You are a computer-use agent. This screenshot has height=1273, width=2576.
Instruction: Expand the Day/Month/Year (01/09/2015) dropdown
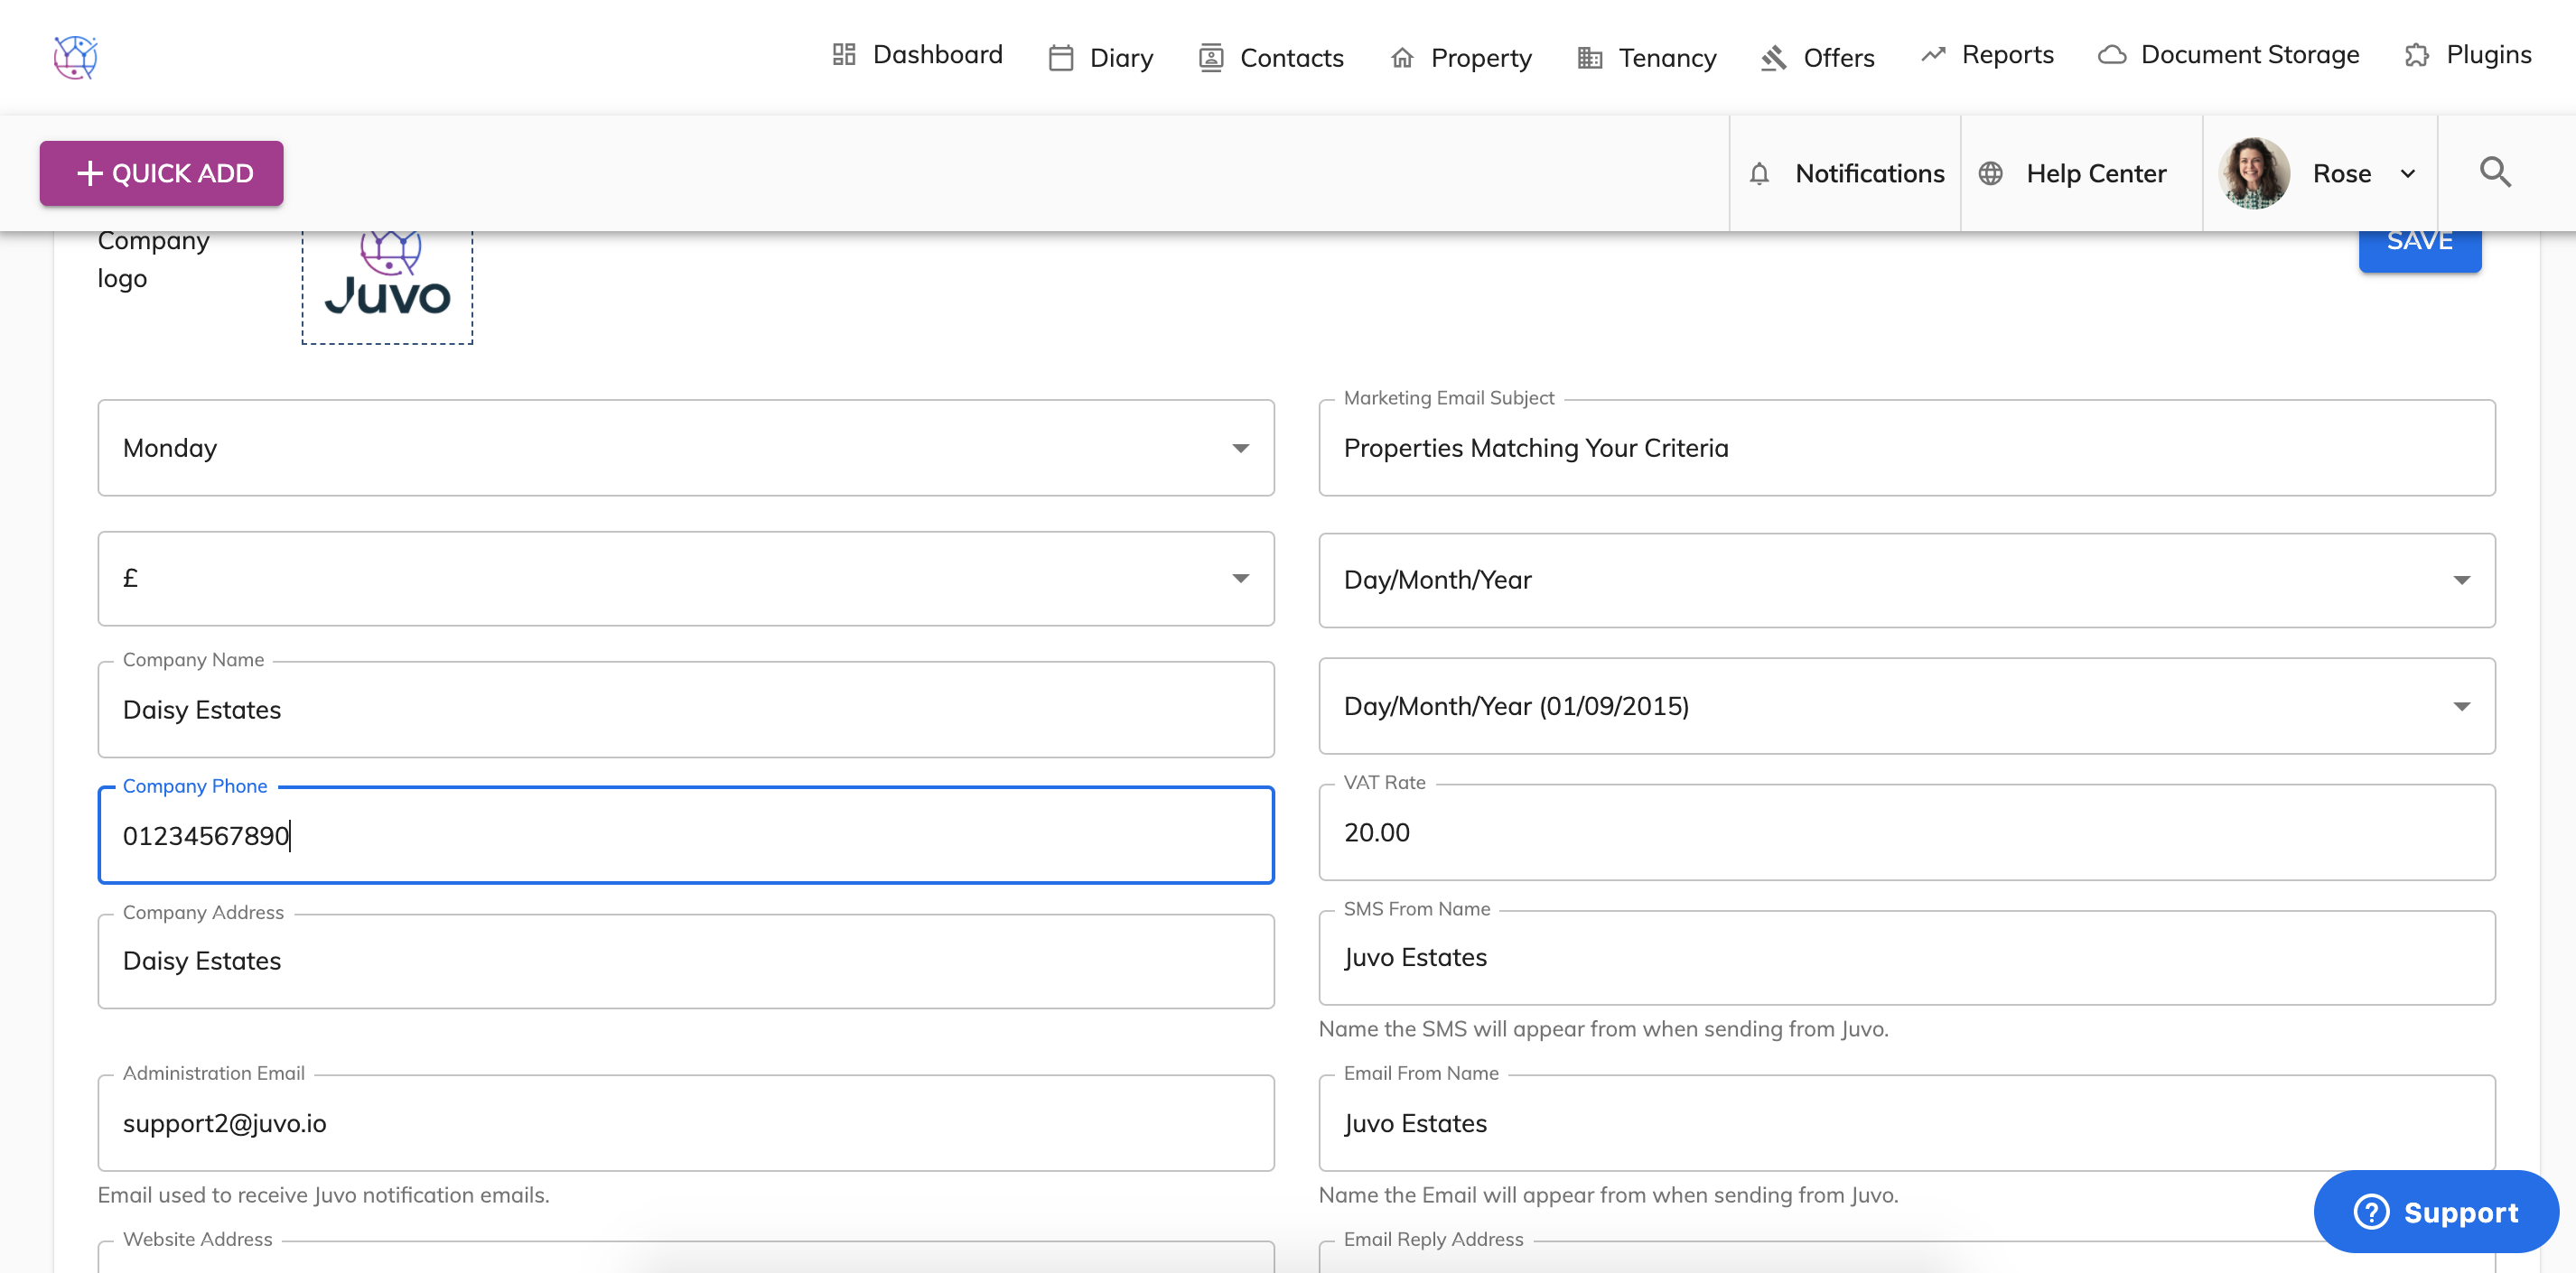pyautogui.click(x=2461, y=706)
